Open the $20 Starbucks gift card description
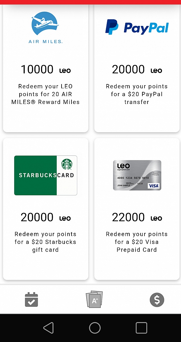Screen dimensions: 181x342 (46, 242)
